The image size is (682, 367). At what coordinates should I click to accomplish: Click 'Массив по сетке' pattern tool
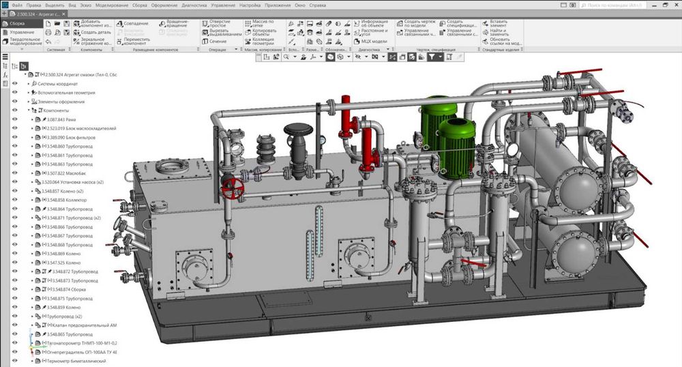tap(249, 23)
